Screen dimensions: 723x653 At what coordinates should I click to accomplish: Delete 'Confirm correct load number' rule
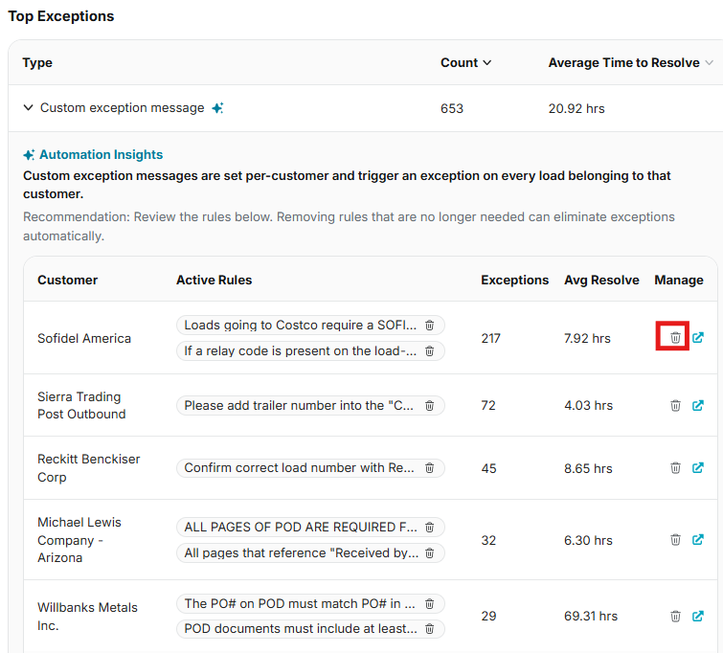coord(429,467)
